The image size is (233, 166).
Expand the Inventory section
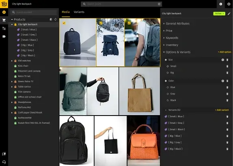click(164, 45)
